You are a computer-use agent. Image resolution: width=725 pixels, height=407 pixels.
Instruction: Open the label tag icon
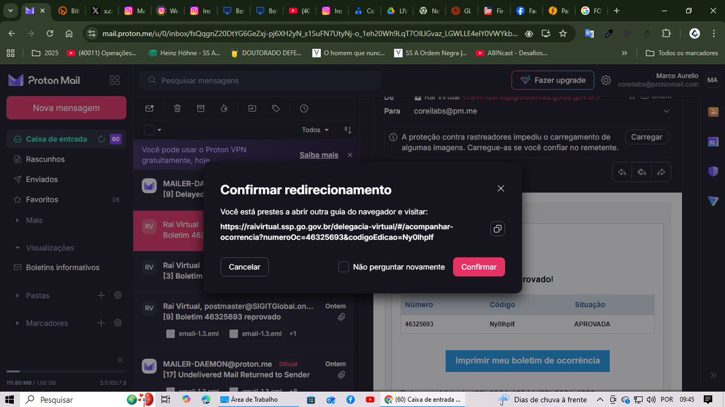[276, 109]
